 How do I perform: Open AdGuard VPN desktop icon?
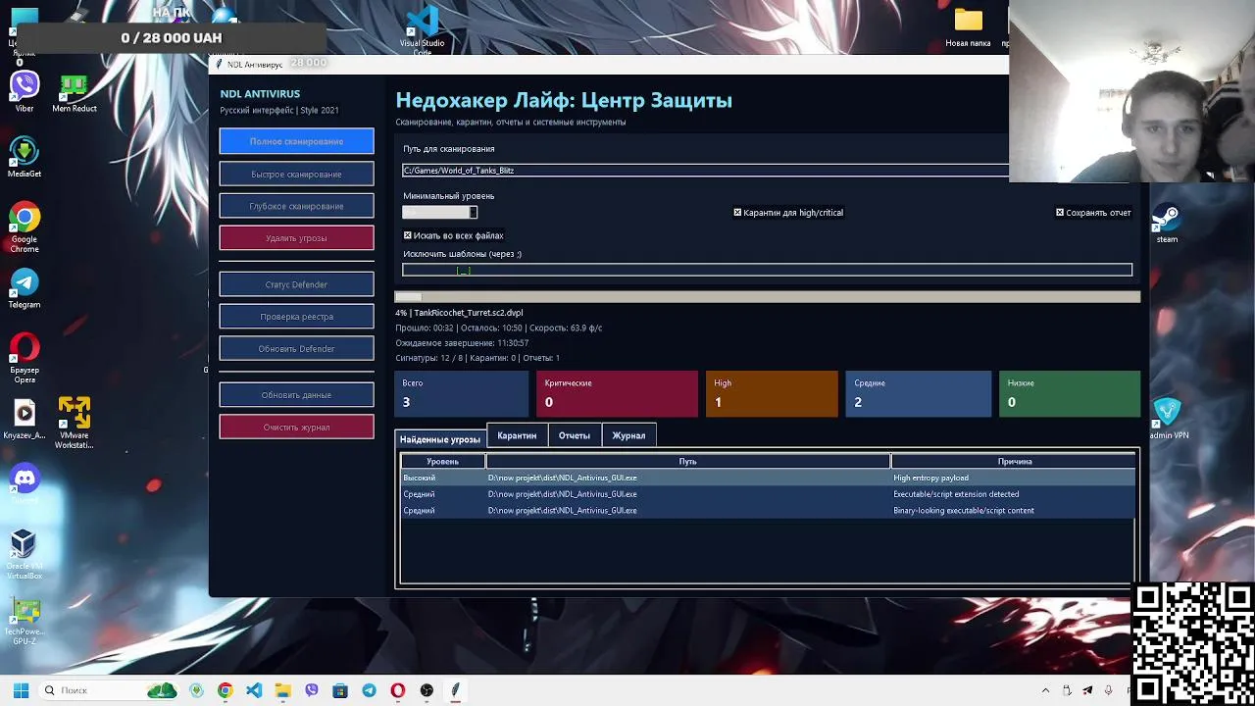click(1168, 419)
